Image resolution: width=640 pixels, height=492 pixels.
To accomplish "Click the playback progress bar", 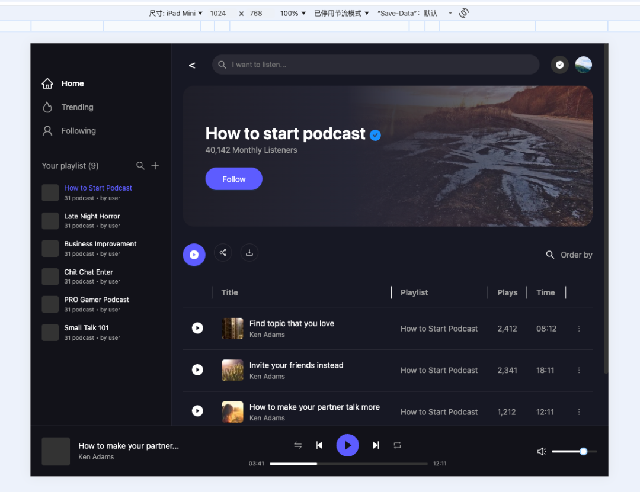I will tap(348, 464).
